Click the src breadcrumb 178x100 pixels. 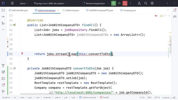point(15,97)
